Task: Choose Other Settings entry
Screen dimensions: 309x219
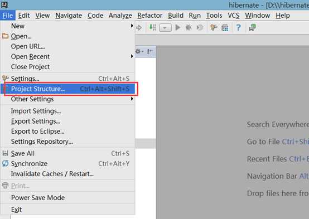Action: coord(67,99)
